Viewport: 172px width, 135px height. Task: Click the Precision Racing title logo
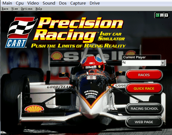click(78, 30)
